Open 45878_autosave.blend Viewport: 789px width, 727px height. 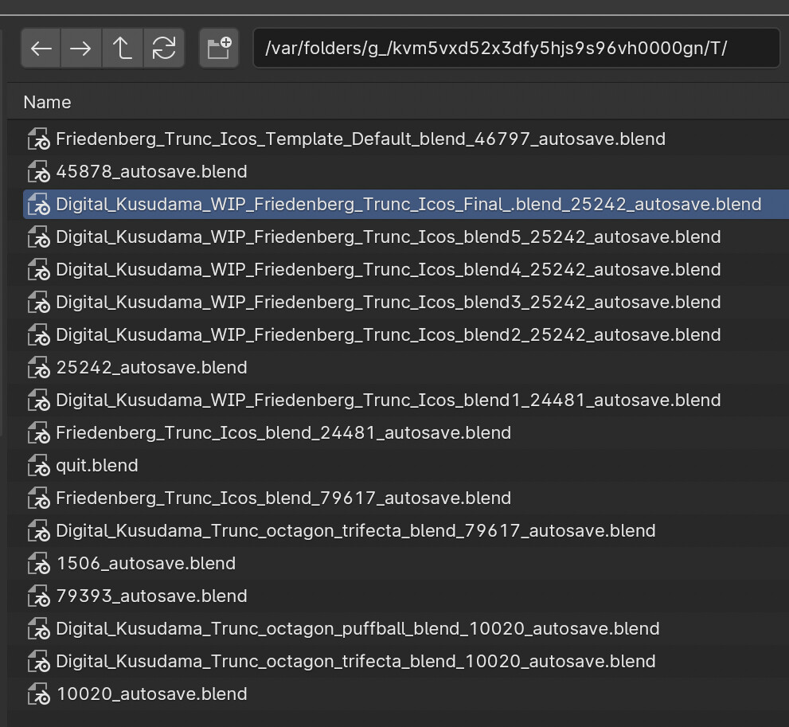click(151, 171)
